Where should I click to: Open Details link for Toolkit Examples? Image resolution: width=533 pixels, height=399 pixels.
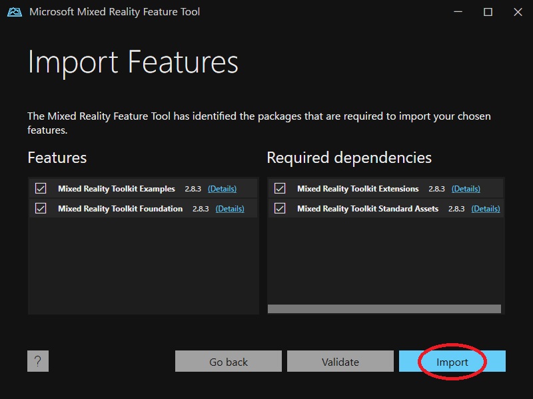point(222,189)
